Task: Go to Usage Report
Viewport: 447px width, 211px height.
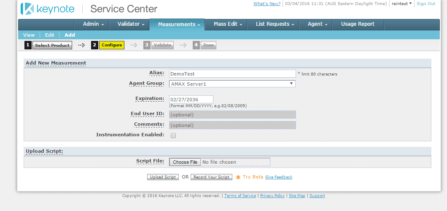Action: [358, 24]
